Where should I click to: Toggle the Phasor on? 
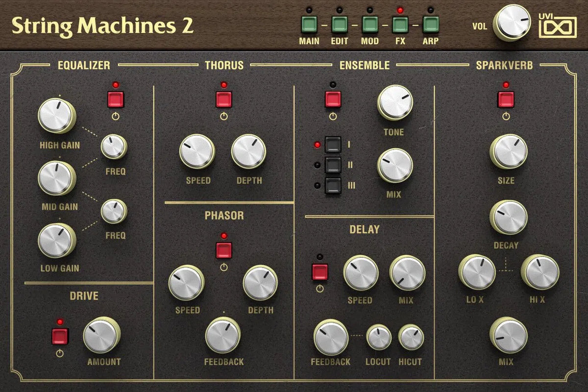224,249
